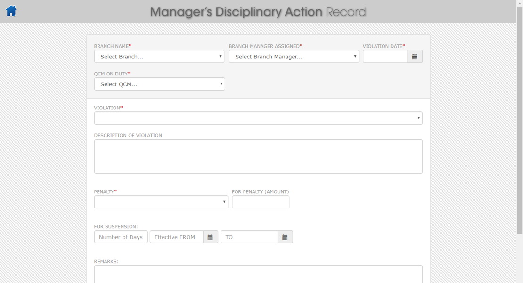Viewport: 523px width, 283px height.
Task: Click the Number of Days field
Action: point(121,237)
